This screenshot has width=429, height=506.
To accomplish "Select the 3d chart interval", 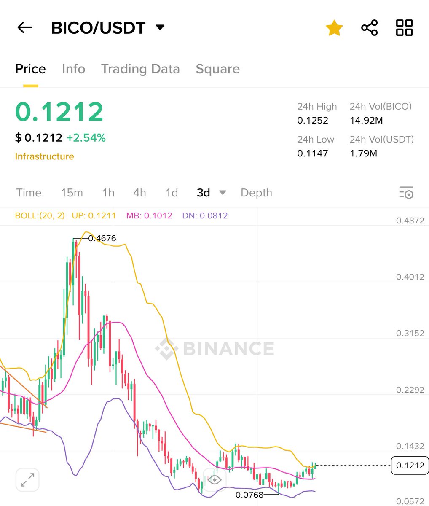I will point(203,193).
